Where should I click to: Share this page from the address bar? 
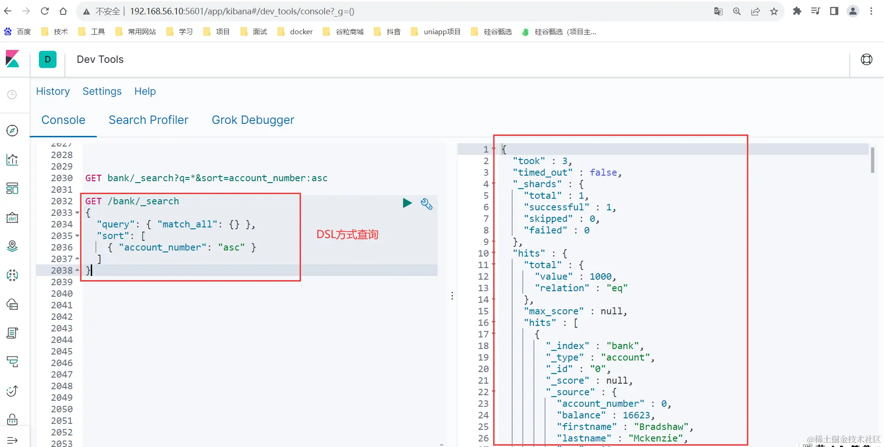(x=755, y=12)
